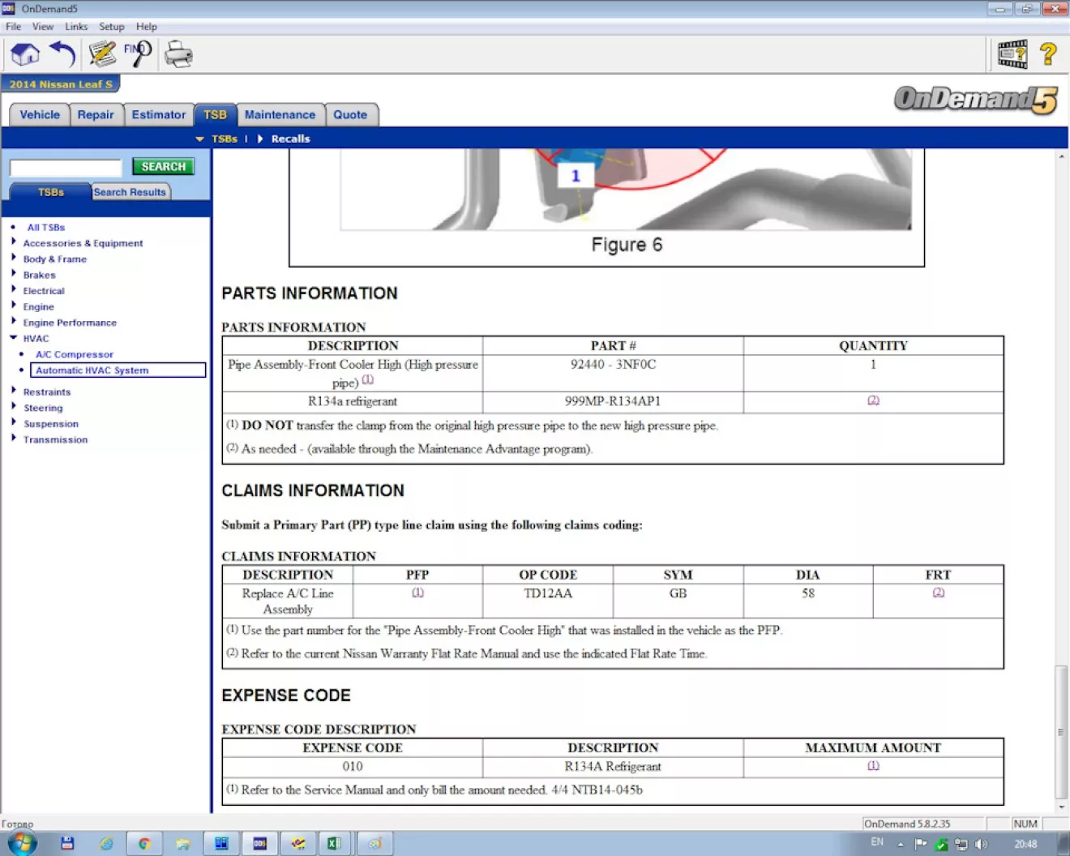The image size is (1070, 856).
Task: Open Excel from the taskbar
Action: tap(333, 844)
